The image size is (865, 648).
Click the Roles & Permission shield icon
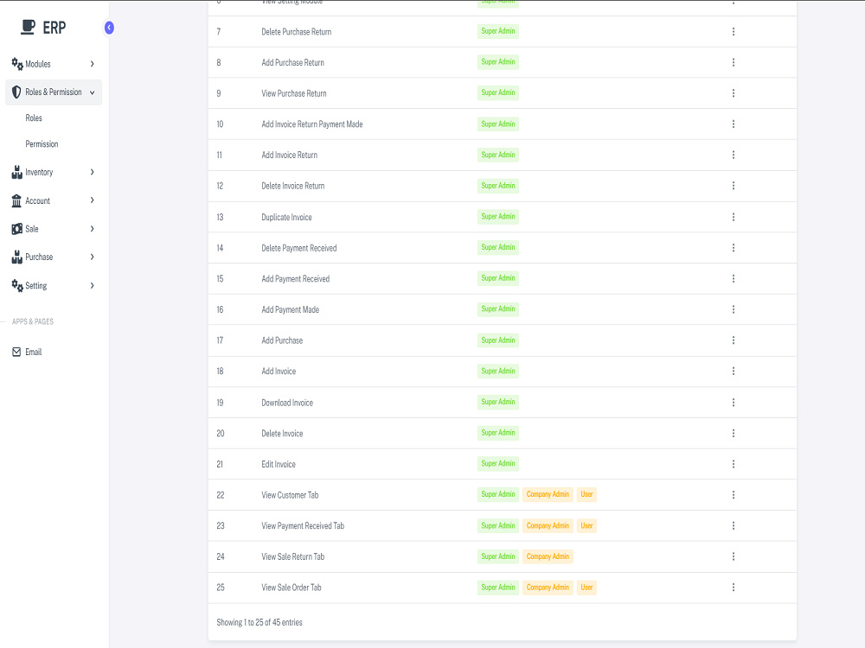point(16,92)
